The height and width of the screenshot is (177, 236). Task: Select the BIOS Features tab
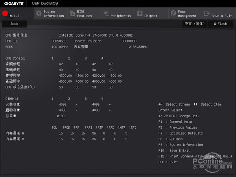tap(84, 14)
